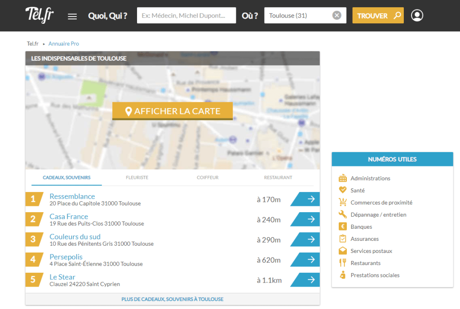The width and height of the screenshot is (460, 309).
Task: Open the Restaurant tab
Action: (x=278, y=178)
